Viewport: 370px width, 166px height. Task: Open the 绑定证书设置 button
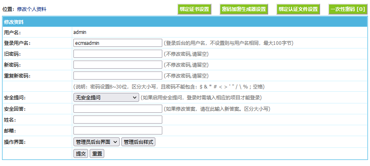(x=194, y=9)
